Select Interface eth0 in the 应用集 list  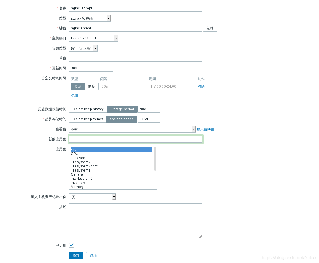point(111,179)
